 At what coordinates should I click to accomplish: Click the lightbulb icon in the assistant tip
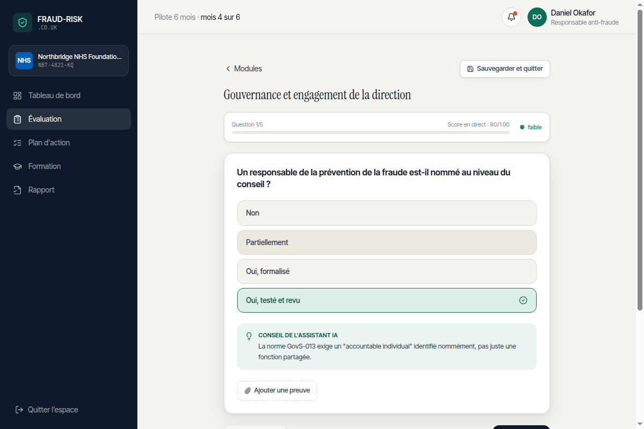coord(249,336)
